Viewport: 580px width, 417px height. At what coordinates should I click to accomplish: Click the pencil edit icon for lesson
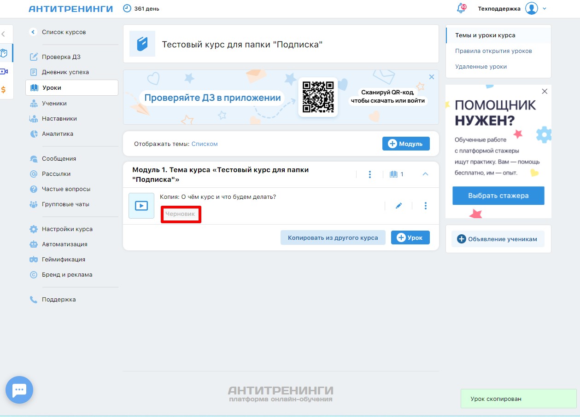pyautogui.click(x=398, y=206)
